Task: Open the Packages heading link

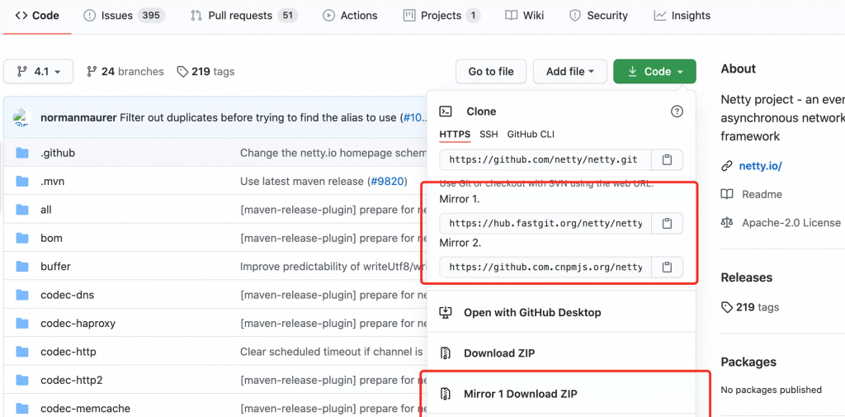Action: coord(748,362)
